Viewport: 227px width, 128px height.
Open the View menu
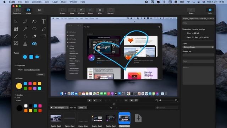[47, 2]
